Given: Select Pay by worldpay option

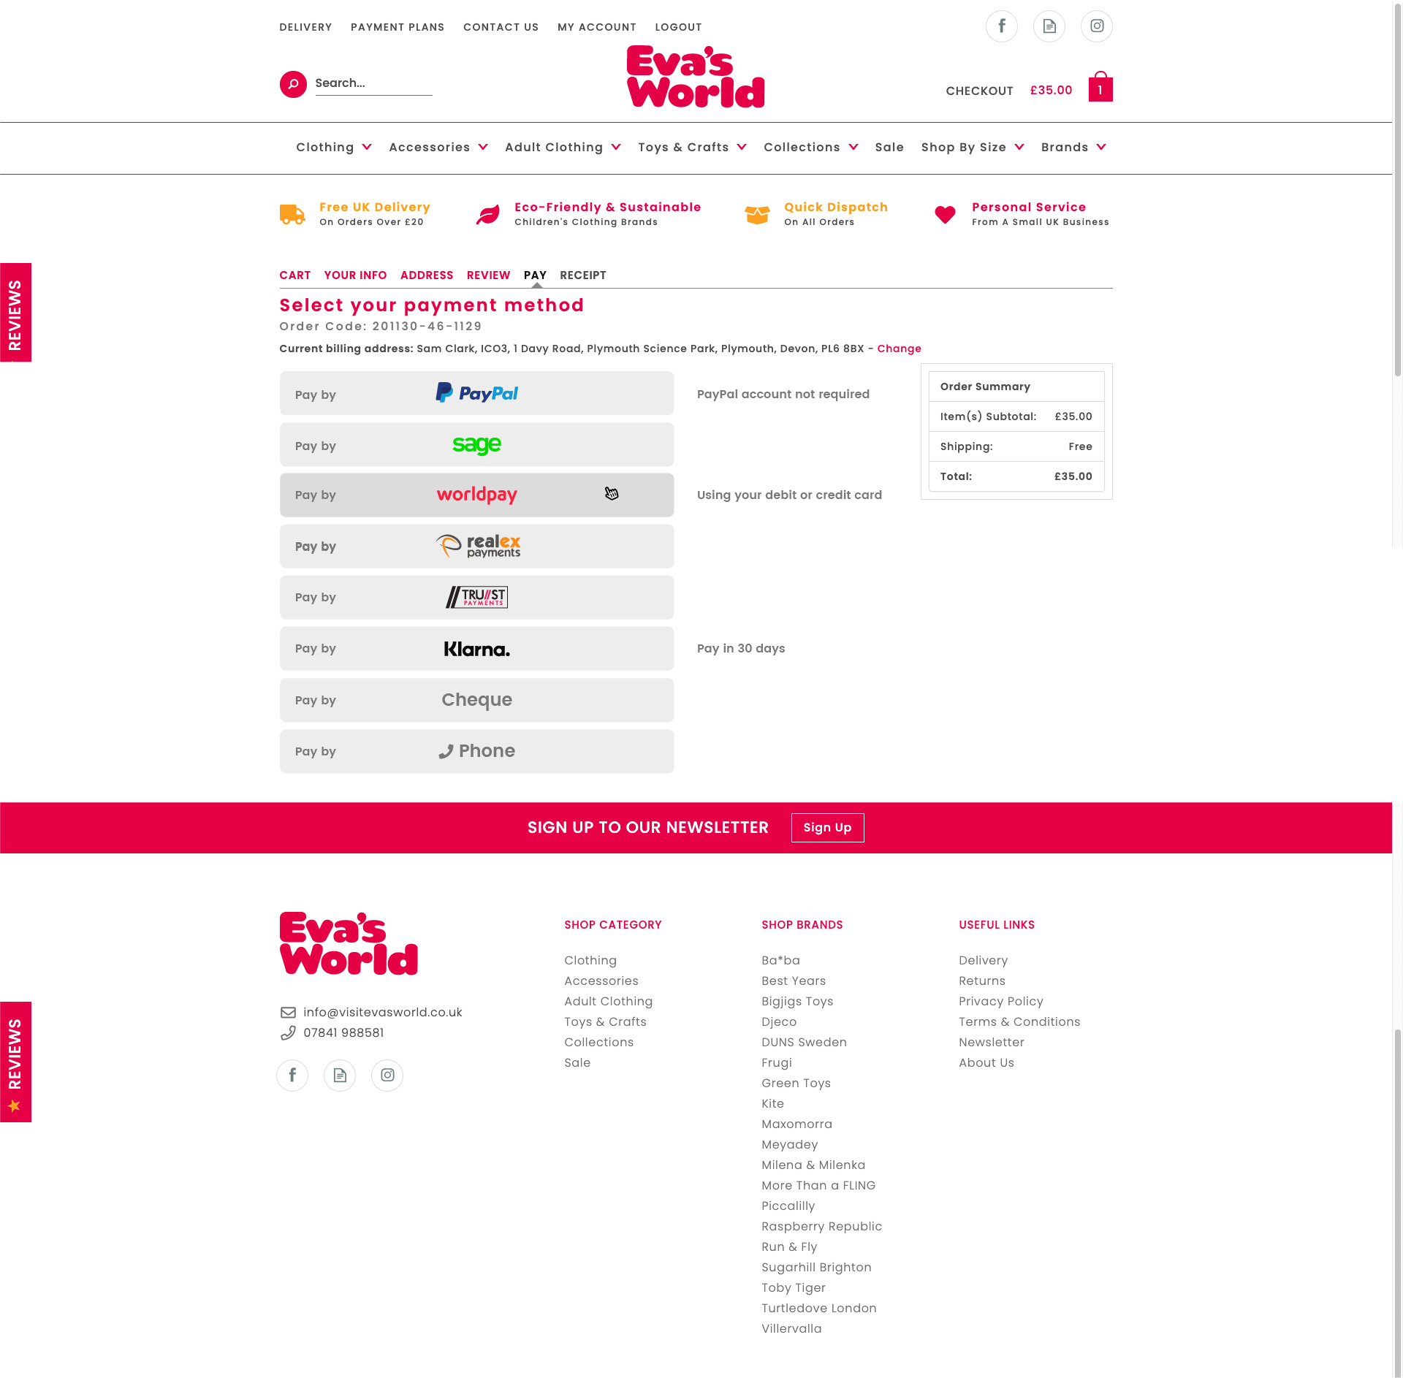Looking at the screenshot, I should coord(476,495).
